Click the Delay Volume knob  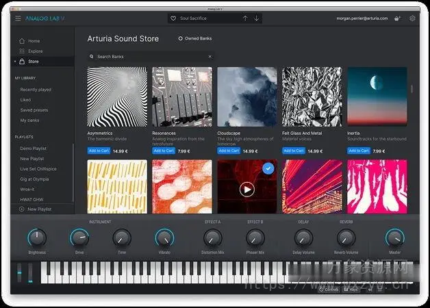tap(303, 238)
